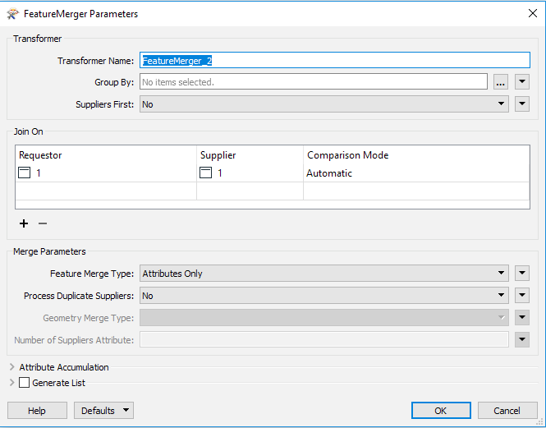The image size is (546, 428).
Task: Confirm with the OK button
Action: (x=441, y=411)
